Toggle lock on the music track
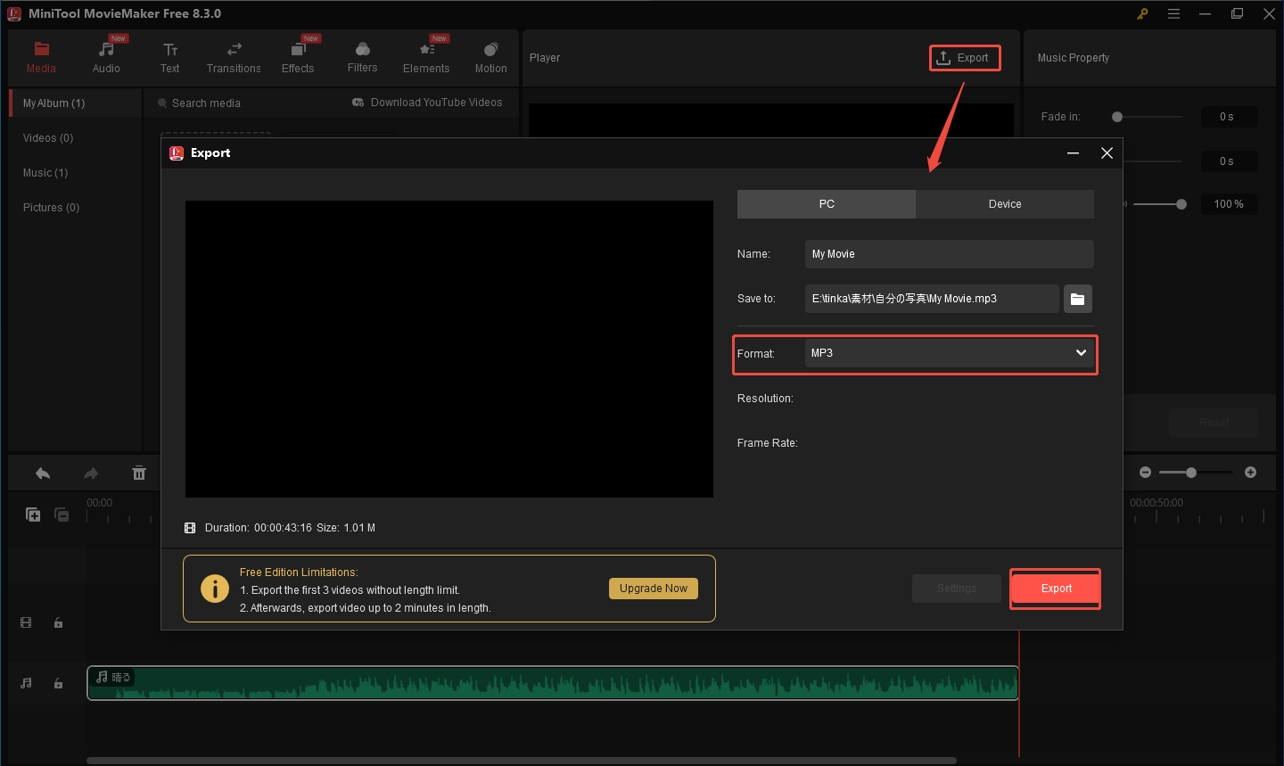The width and height of the screenshot is (1284, 766). [58, 683]
